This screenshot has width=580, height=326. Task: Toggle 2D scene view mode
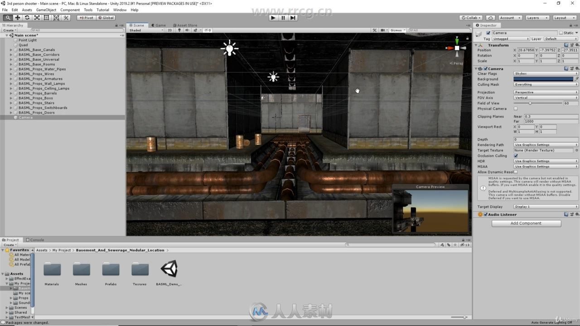[x=169, y=30]
